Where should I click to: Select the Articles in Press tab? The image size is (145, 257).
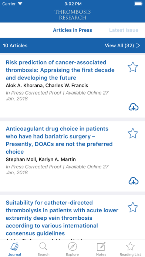click(x=72, y=30)
